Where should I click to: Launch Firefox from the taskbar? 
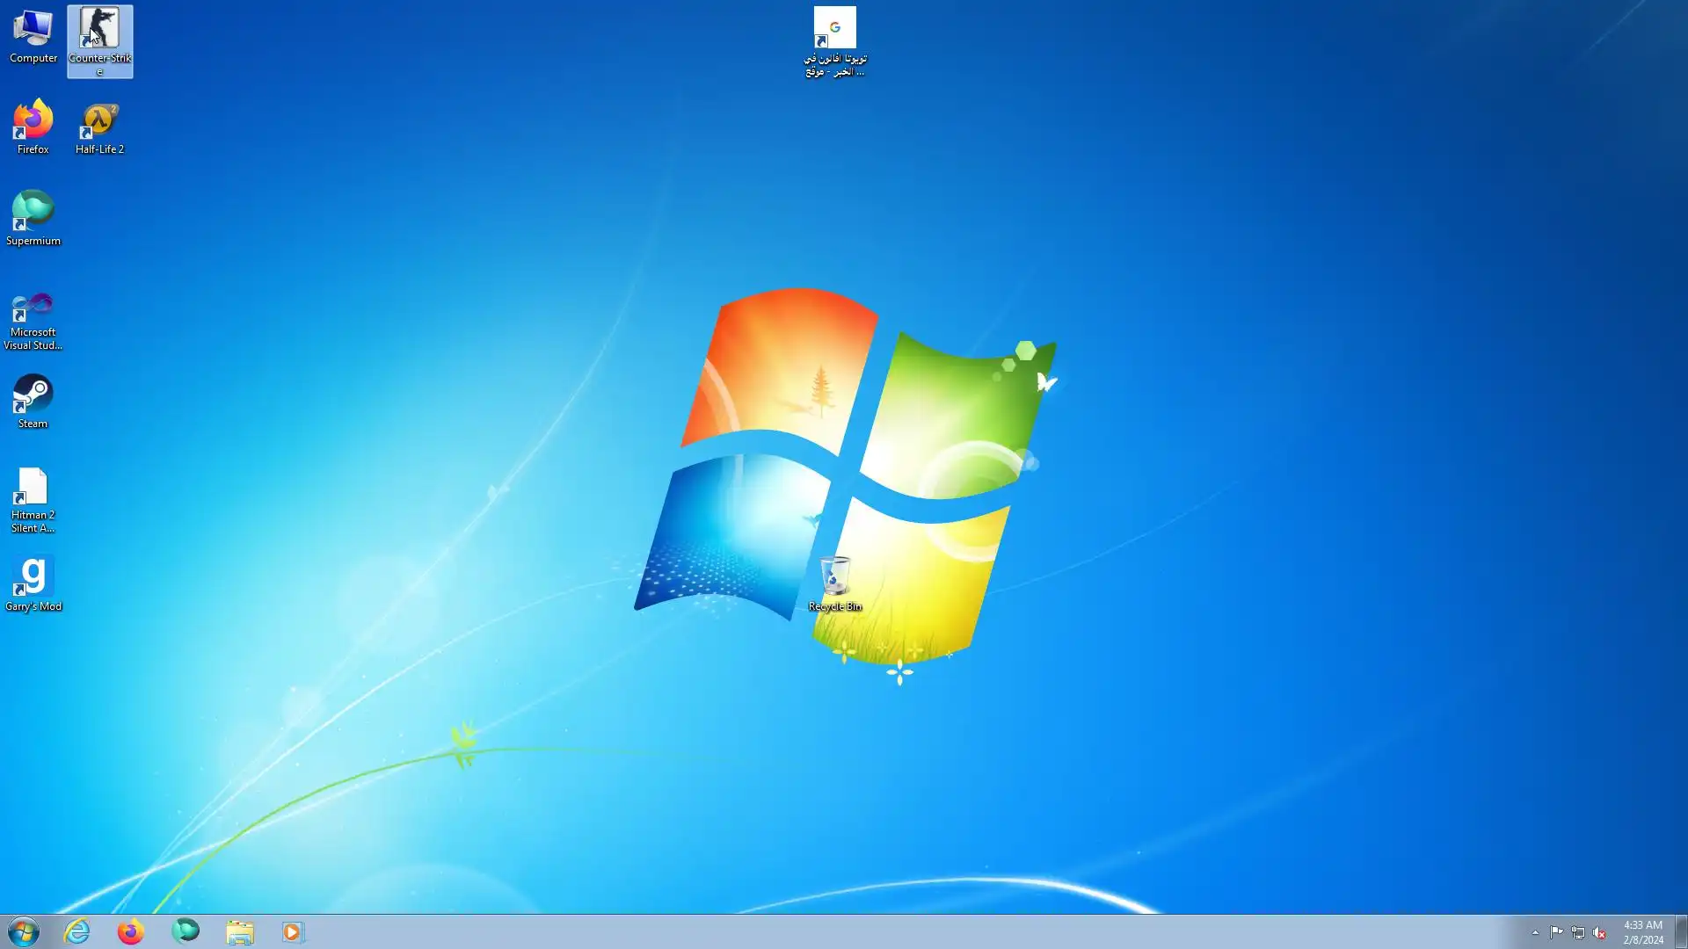(131, 931)
